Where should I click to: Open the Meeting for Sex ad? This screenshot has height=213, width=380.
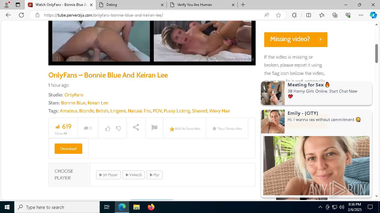[x=316, y=93]
